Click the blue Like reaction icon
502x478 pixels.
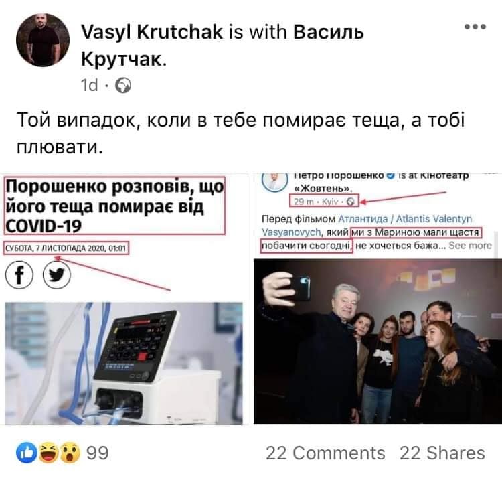[26, 453]
